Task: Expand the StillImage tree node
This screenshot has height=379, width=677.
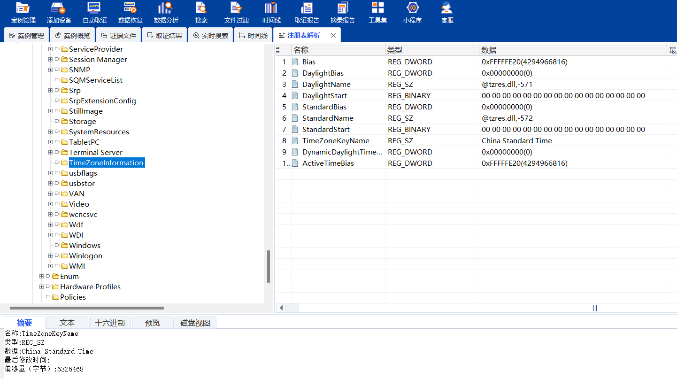Action: (x=50, y=111)
